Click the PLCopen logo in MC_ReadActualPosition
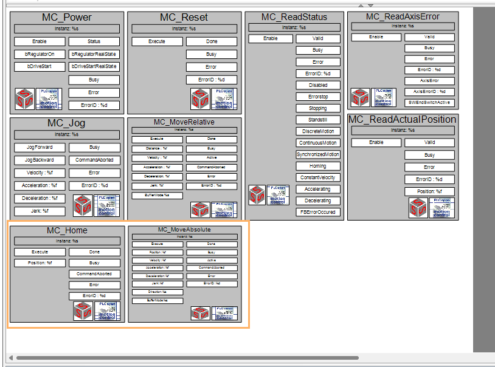 click(x=441, y=207)
